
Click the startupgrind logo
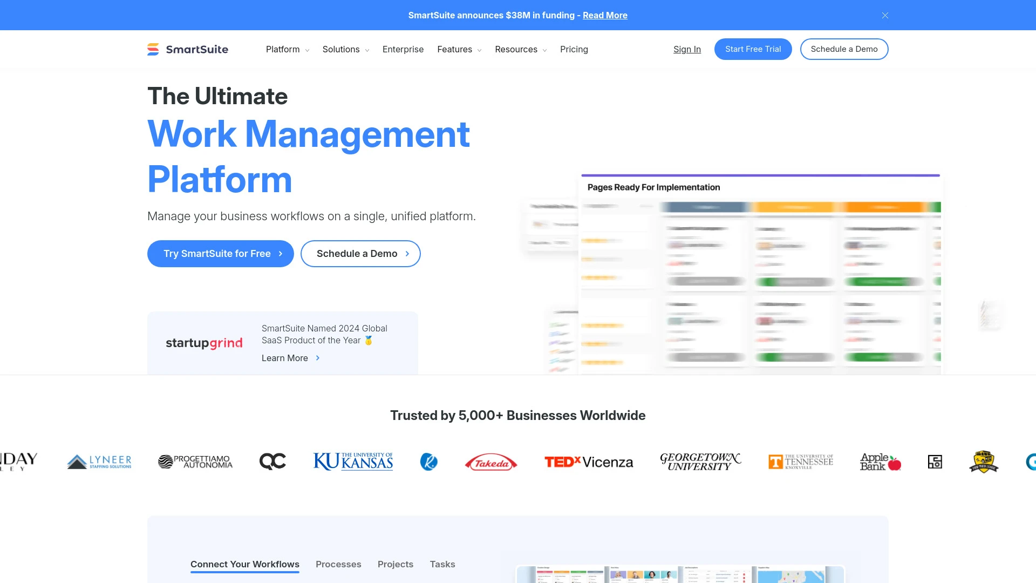pos(204,343)
